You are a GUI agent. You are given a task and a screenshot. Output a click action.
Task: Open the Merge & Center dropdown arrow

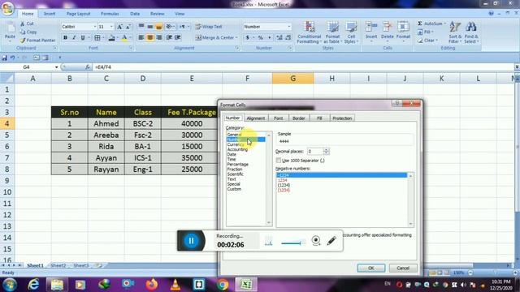coord(236,38)
